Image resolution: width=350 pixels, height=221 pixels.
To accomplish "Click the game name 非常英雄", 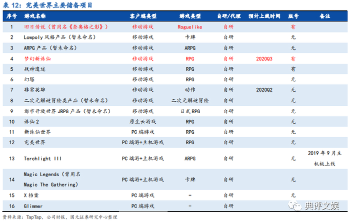I will (35, 90).
